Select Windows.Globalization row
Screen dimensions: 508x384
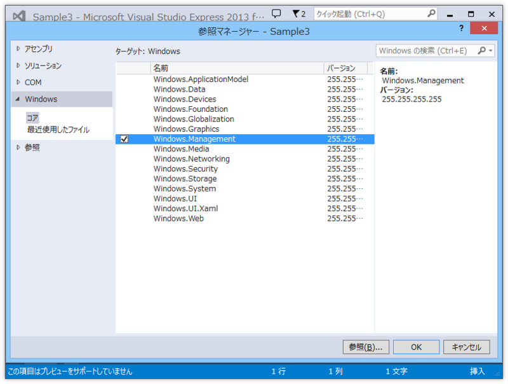point(244,119)
